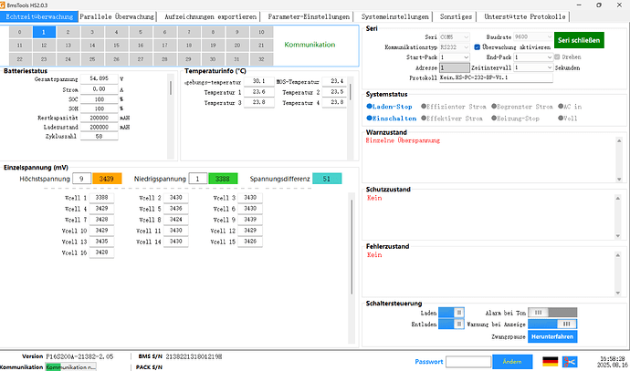Screen dimensions: 630x371
Task: Select battery pack number 22
Action: click(20, 59)
